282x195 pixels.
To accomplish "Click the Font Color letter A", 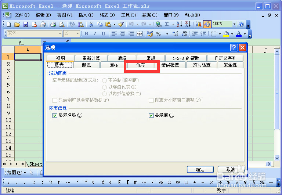I will pyautogui.click(x=239, y=34).
